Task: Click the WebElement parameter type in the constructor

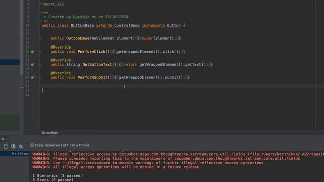Action: pos(103,38)
